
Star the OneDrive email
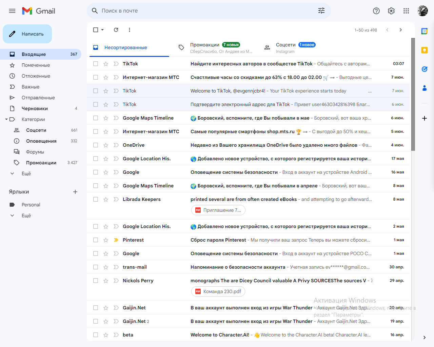click(106, 145)
